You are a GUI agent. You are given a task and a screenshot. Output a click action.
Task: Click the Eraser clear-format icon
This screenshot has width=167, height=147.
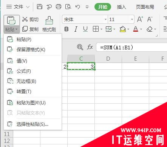tap(150, 29)
